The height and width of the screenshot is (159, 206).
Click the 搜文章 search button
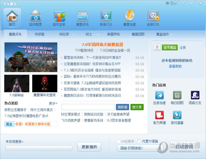point(137,107)
